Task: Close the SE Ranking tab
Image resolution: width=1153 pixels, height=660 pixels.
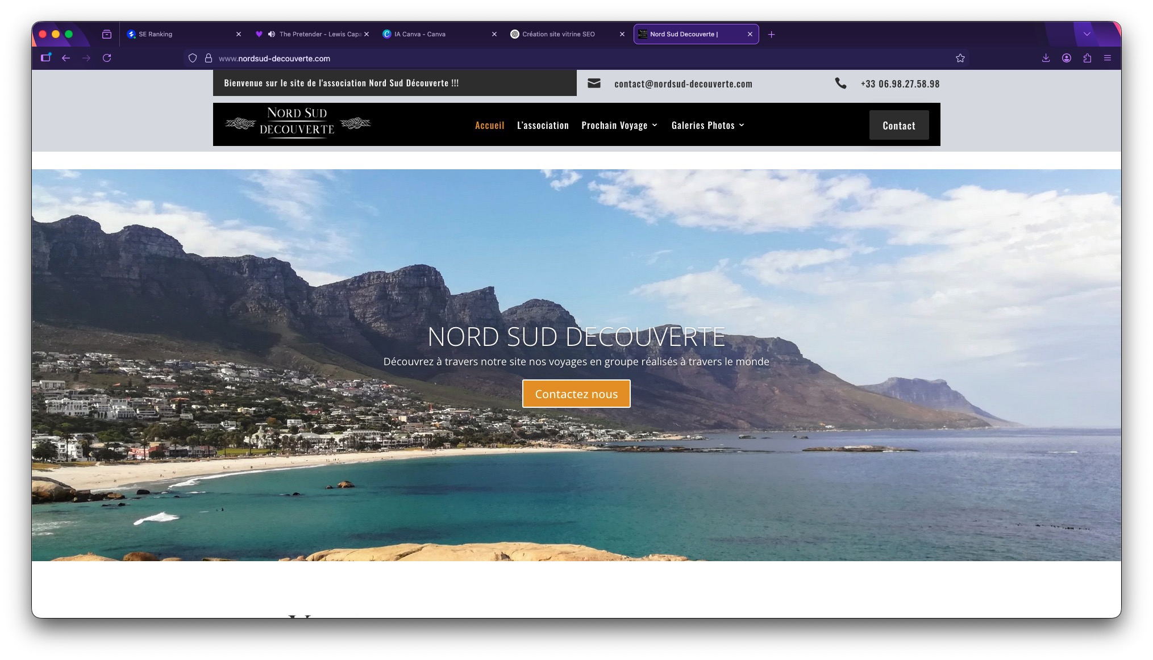Action: pyautogui.click(x=239, y=34)
